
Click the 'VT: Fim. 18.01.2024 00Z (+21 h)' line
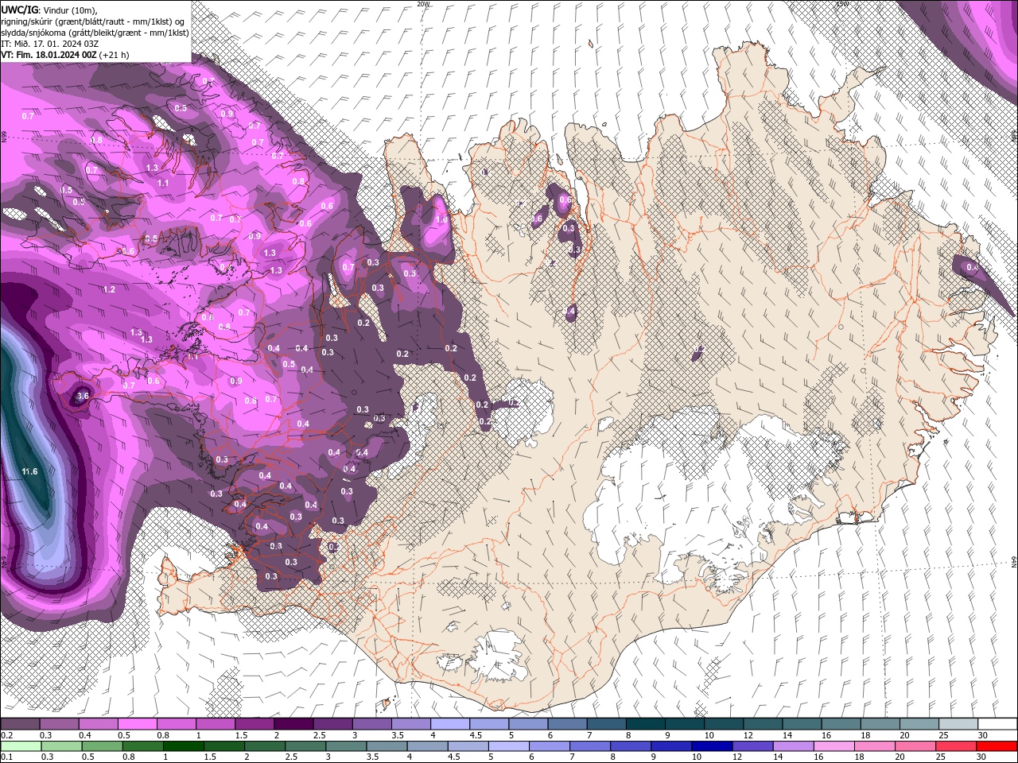click(65, 55)
